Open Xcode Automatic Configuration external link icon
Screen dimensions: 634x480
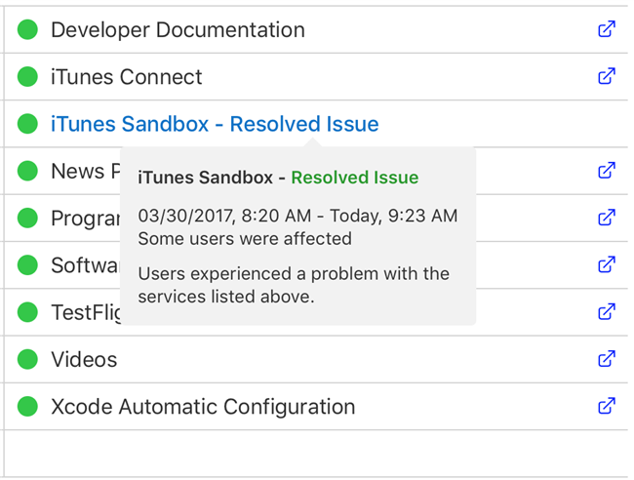pyautogui.click(x=607, y=406)
